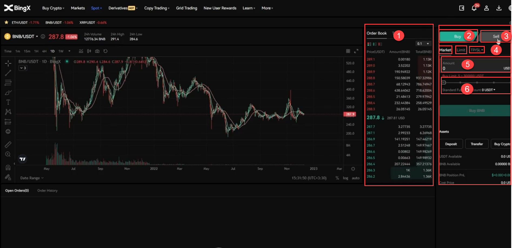Open the BNB/USDT pair selector
The height and width of the screenshot is (248, 512).
[x=25, y=37]
